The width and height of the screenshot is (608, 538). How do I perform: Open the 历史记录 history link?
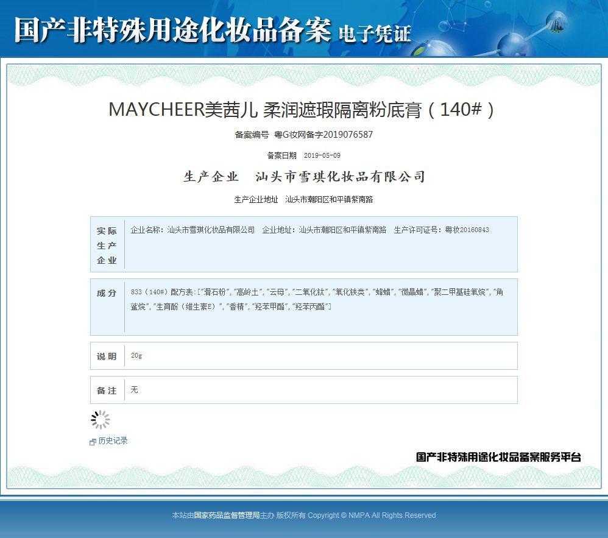[113, 441]
